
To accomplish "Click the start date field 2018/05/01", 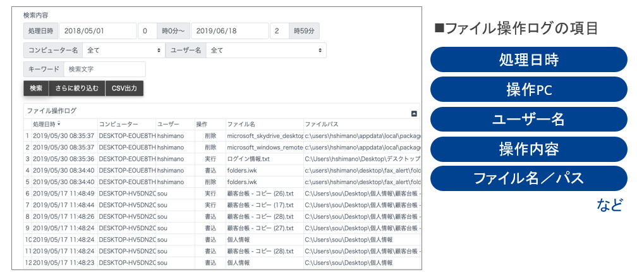I will click(97, 31).
